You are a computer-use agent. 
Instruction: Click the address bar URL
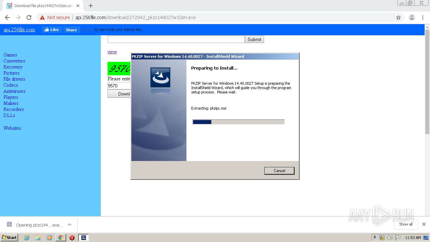(135, 17)
